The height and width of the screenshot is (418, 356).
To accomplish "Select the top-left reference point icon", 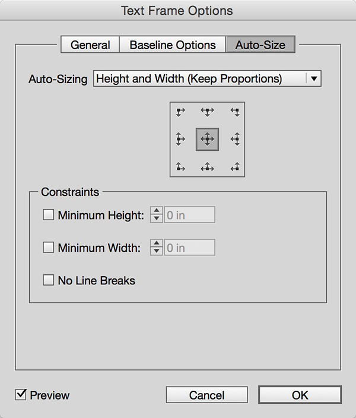I will [180, 112].
